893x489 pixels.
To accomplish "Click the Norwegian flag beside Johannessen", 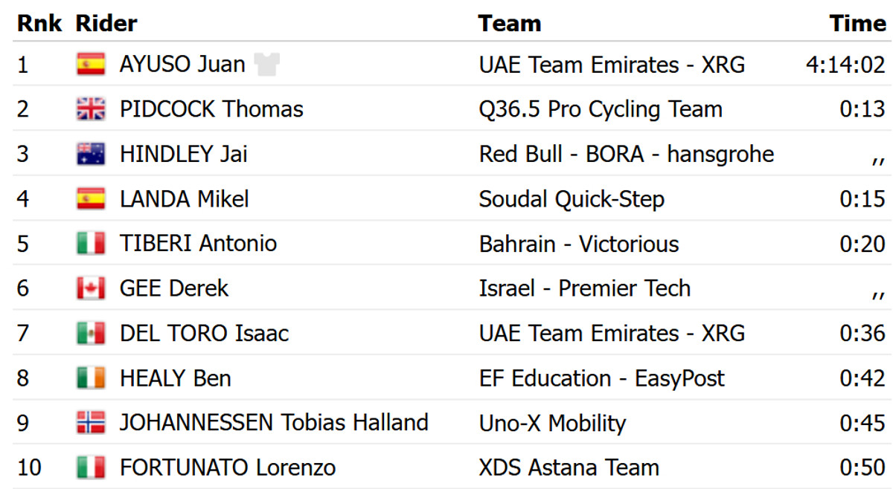I will coord(91,423).
